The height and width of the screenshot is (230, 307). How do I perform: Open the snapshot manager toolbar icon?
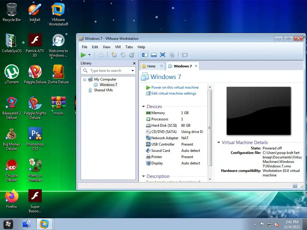point(132,55)
